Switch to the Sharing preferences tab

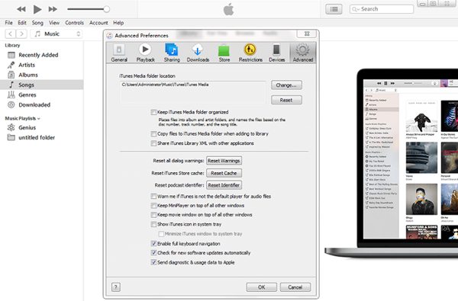(172, 53)
